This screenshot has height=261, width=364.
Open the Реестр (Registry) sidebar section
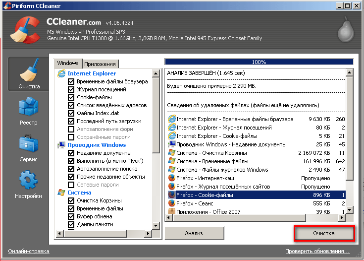(x=28, y=112)
